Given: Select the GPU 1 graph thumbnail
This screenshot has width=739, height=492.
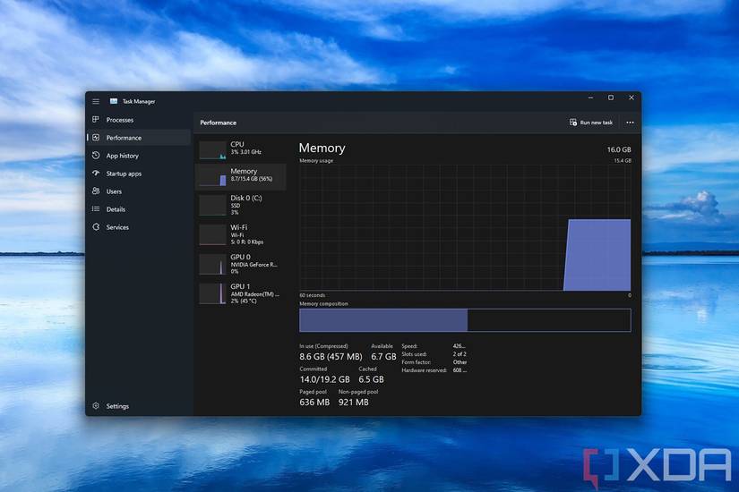Looking at the screenshot, I should 212,293.
